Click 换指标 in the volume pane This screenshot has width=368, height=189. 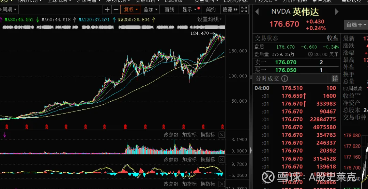(x=208, y=135)
